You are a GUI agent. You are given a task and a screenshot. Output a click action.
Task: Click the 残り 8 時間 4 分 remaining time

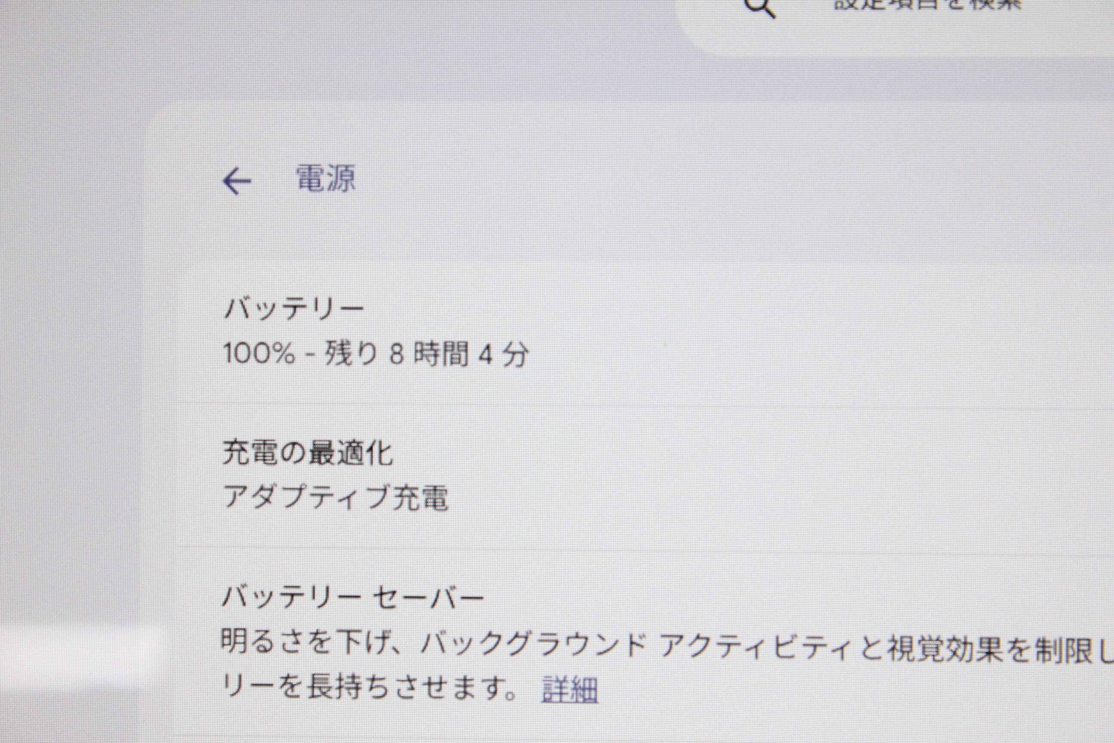(426, 354)
